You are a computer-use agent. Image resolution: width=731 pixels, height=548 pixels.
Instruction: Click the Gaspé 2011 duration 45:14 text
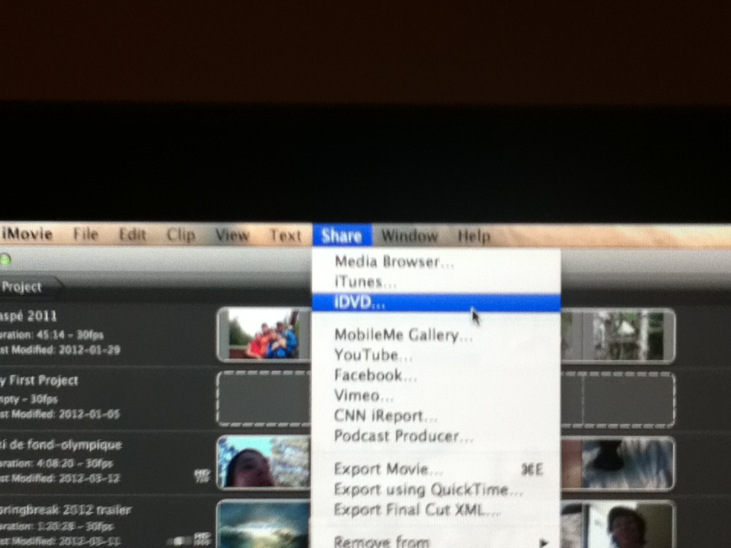(52, 335)
